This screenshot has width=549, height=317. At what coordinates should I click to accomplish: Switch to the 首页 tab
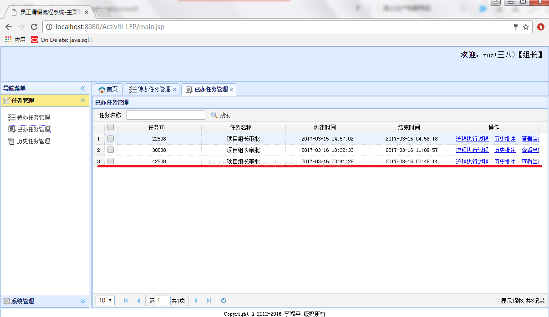(108, 90)
